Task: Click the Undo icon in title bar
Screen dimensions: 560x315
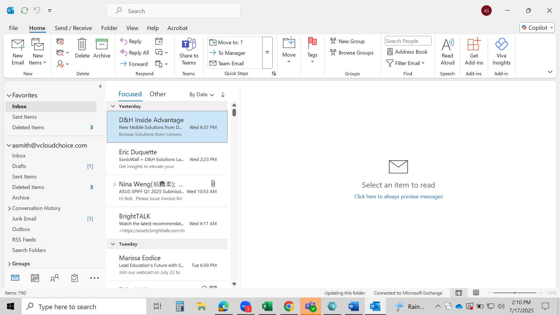Action: coord(37,10)
